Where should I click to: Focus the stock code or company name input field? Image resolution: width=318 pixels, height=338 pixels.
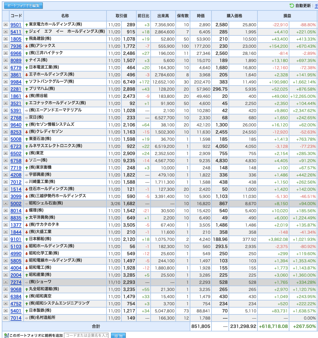point(86,335)
